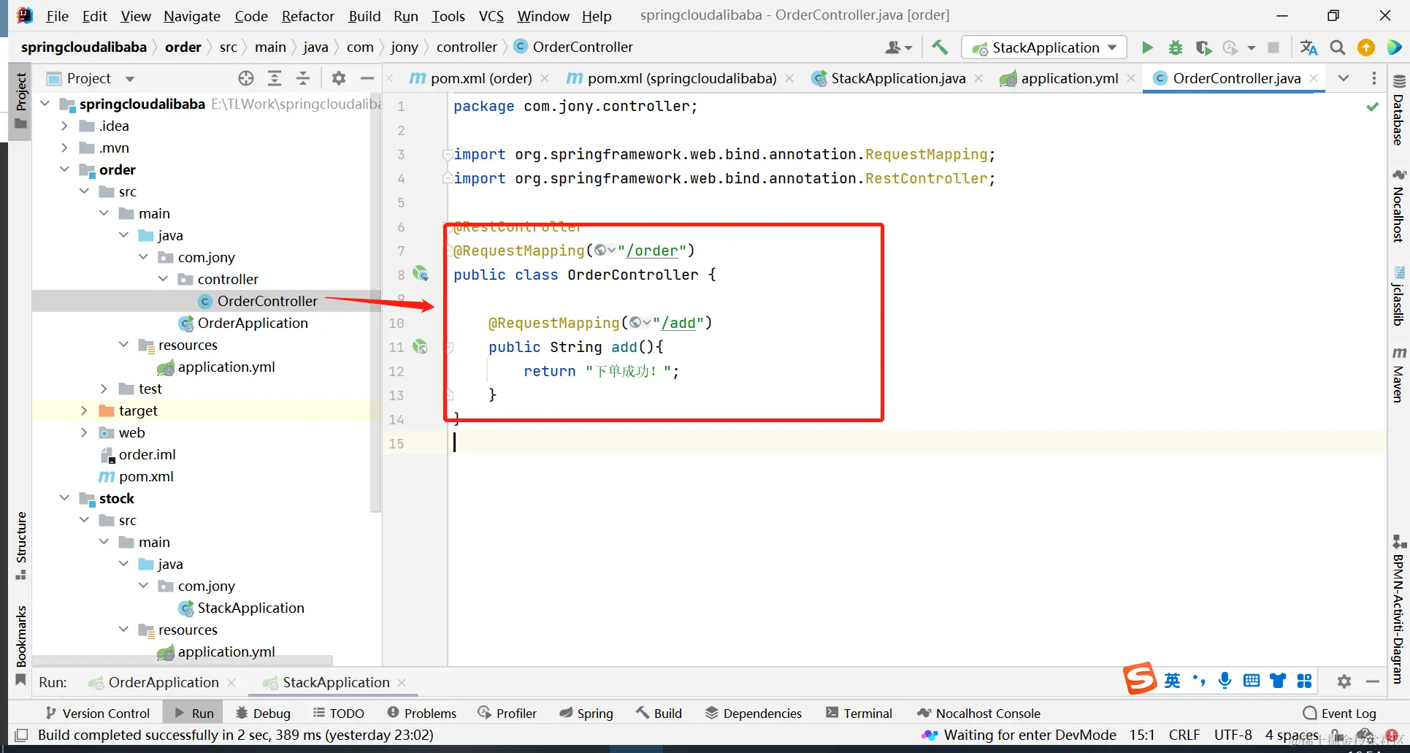
Task: Open the Event Log
Action: 1340,713
